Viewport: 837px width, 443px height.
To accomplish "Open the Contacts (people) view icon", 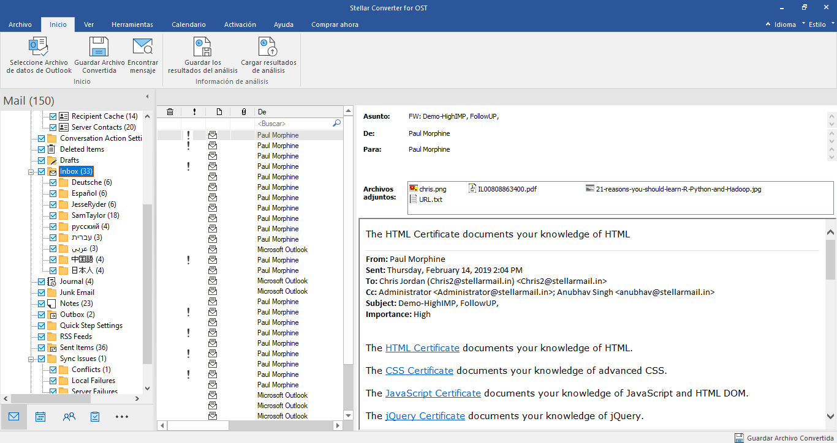I will tap(69, 417).
